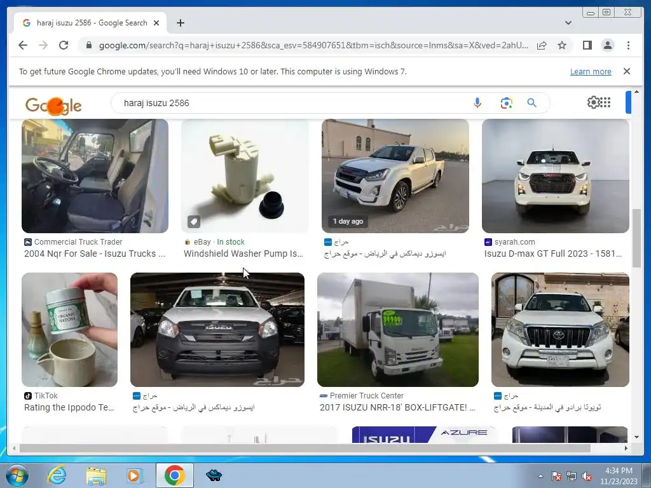Open the gray Isuzu pickup front image

[217, 330]
